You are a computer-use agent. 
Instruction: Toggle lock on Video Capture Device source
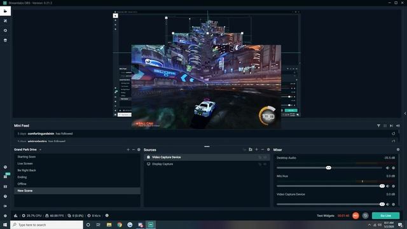click(260, 157)
